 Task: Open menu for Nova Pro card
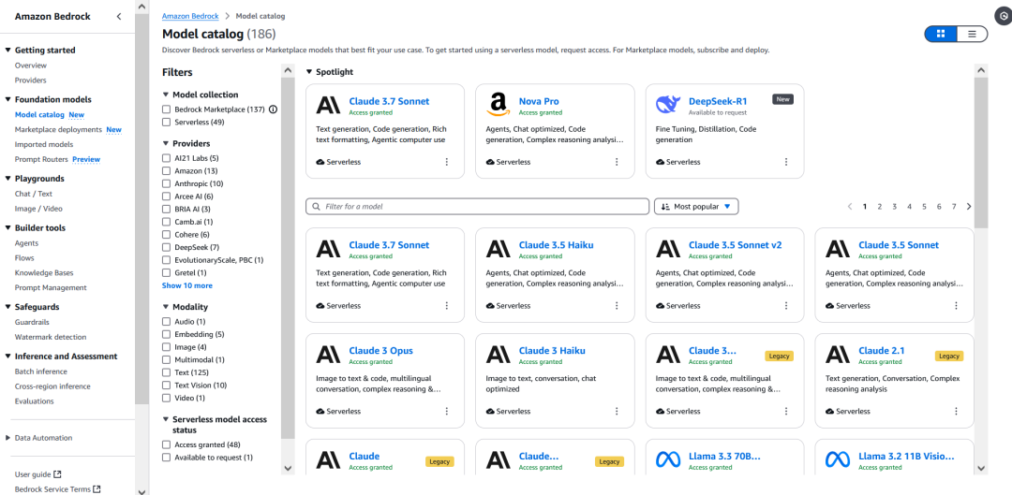pyautogui.click(x=617, y=162)
